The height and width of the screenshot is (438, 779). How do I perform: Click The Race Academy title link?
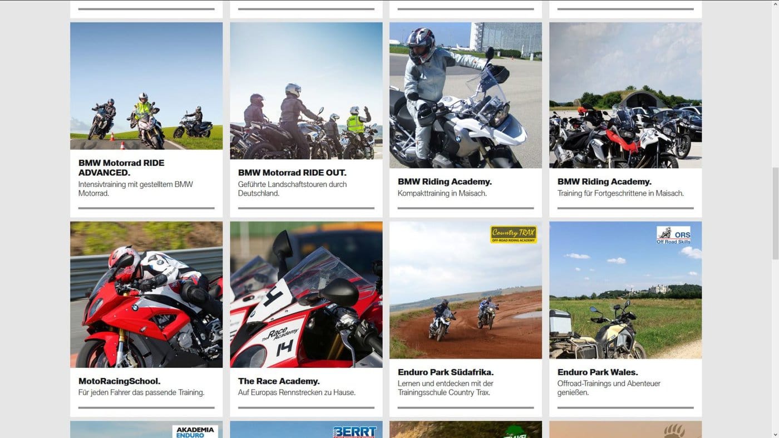tap(279, 381)
